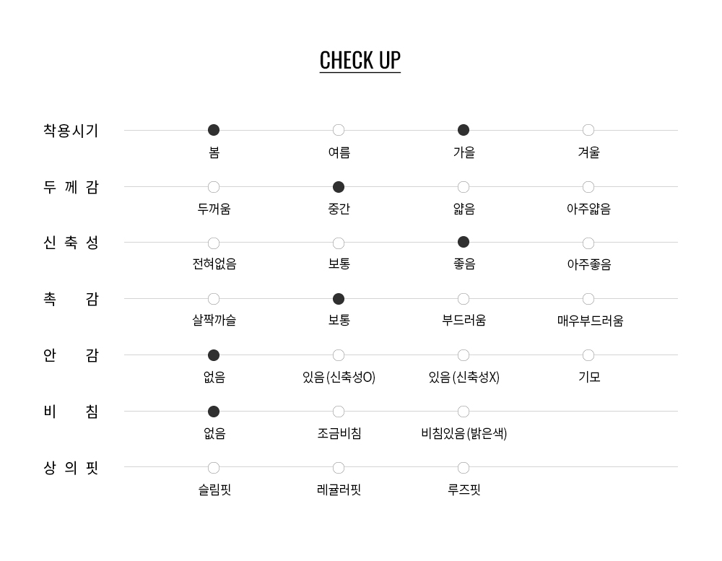
Task: Click the 착용시기 row label
Action: pyautogui.click(x=71, y=131)
